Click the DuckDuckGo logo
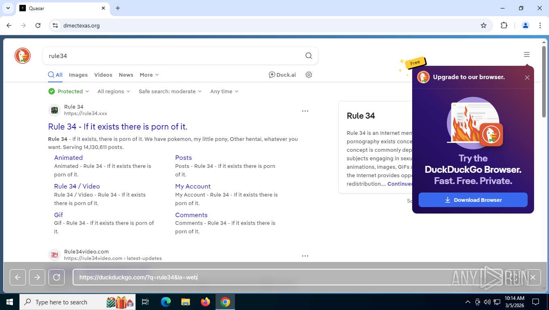549x310 pixels. pos(23,56)
